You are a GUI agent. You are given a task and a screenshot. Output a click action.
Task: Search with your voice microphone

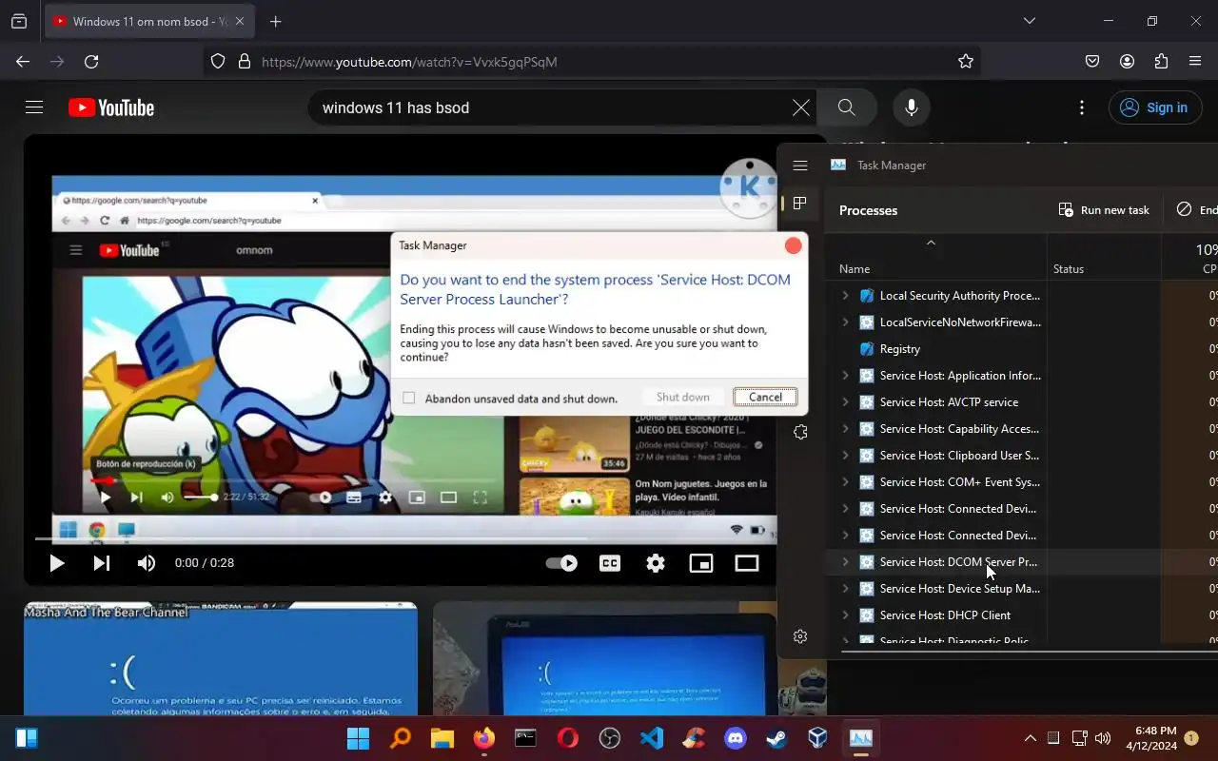[x=911, y=107]
